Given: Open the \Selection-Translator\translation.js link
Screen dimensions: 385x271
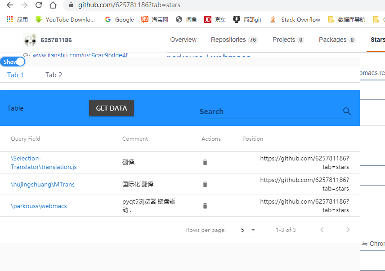Looking at the screenshot, I should tap(44, 163).
